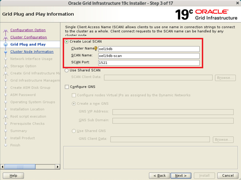Click the Install button
241x180 pixels.
coord(204,176)
